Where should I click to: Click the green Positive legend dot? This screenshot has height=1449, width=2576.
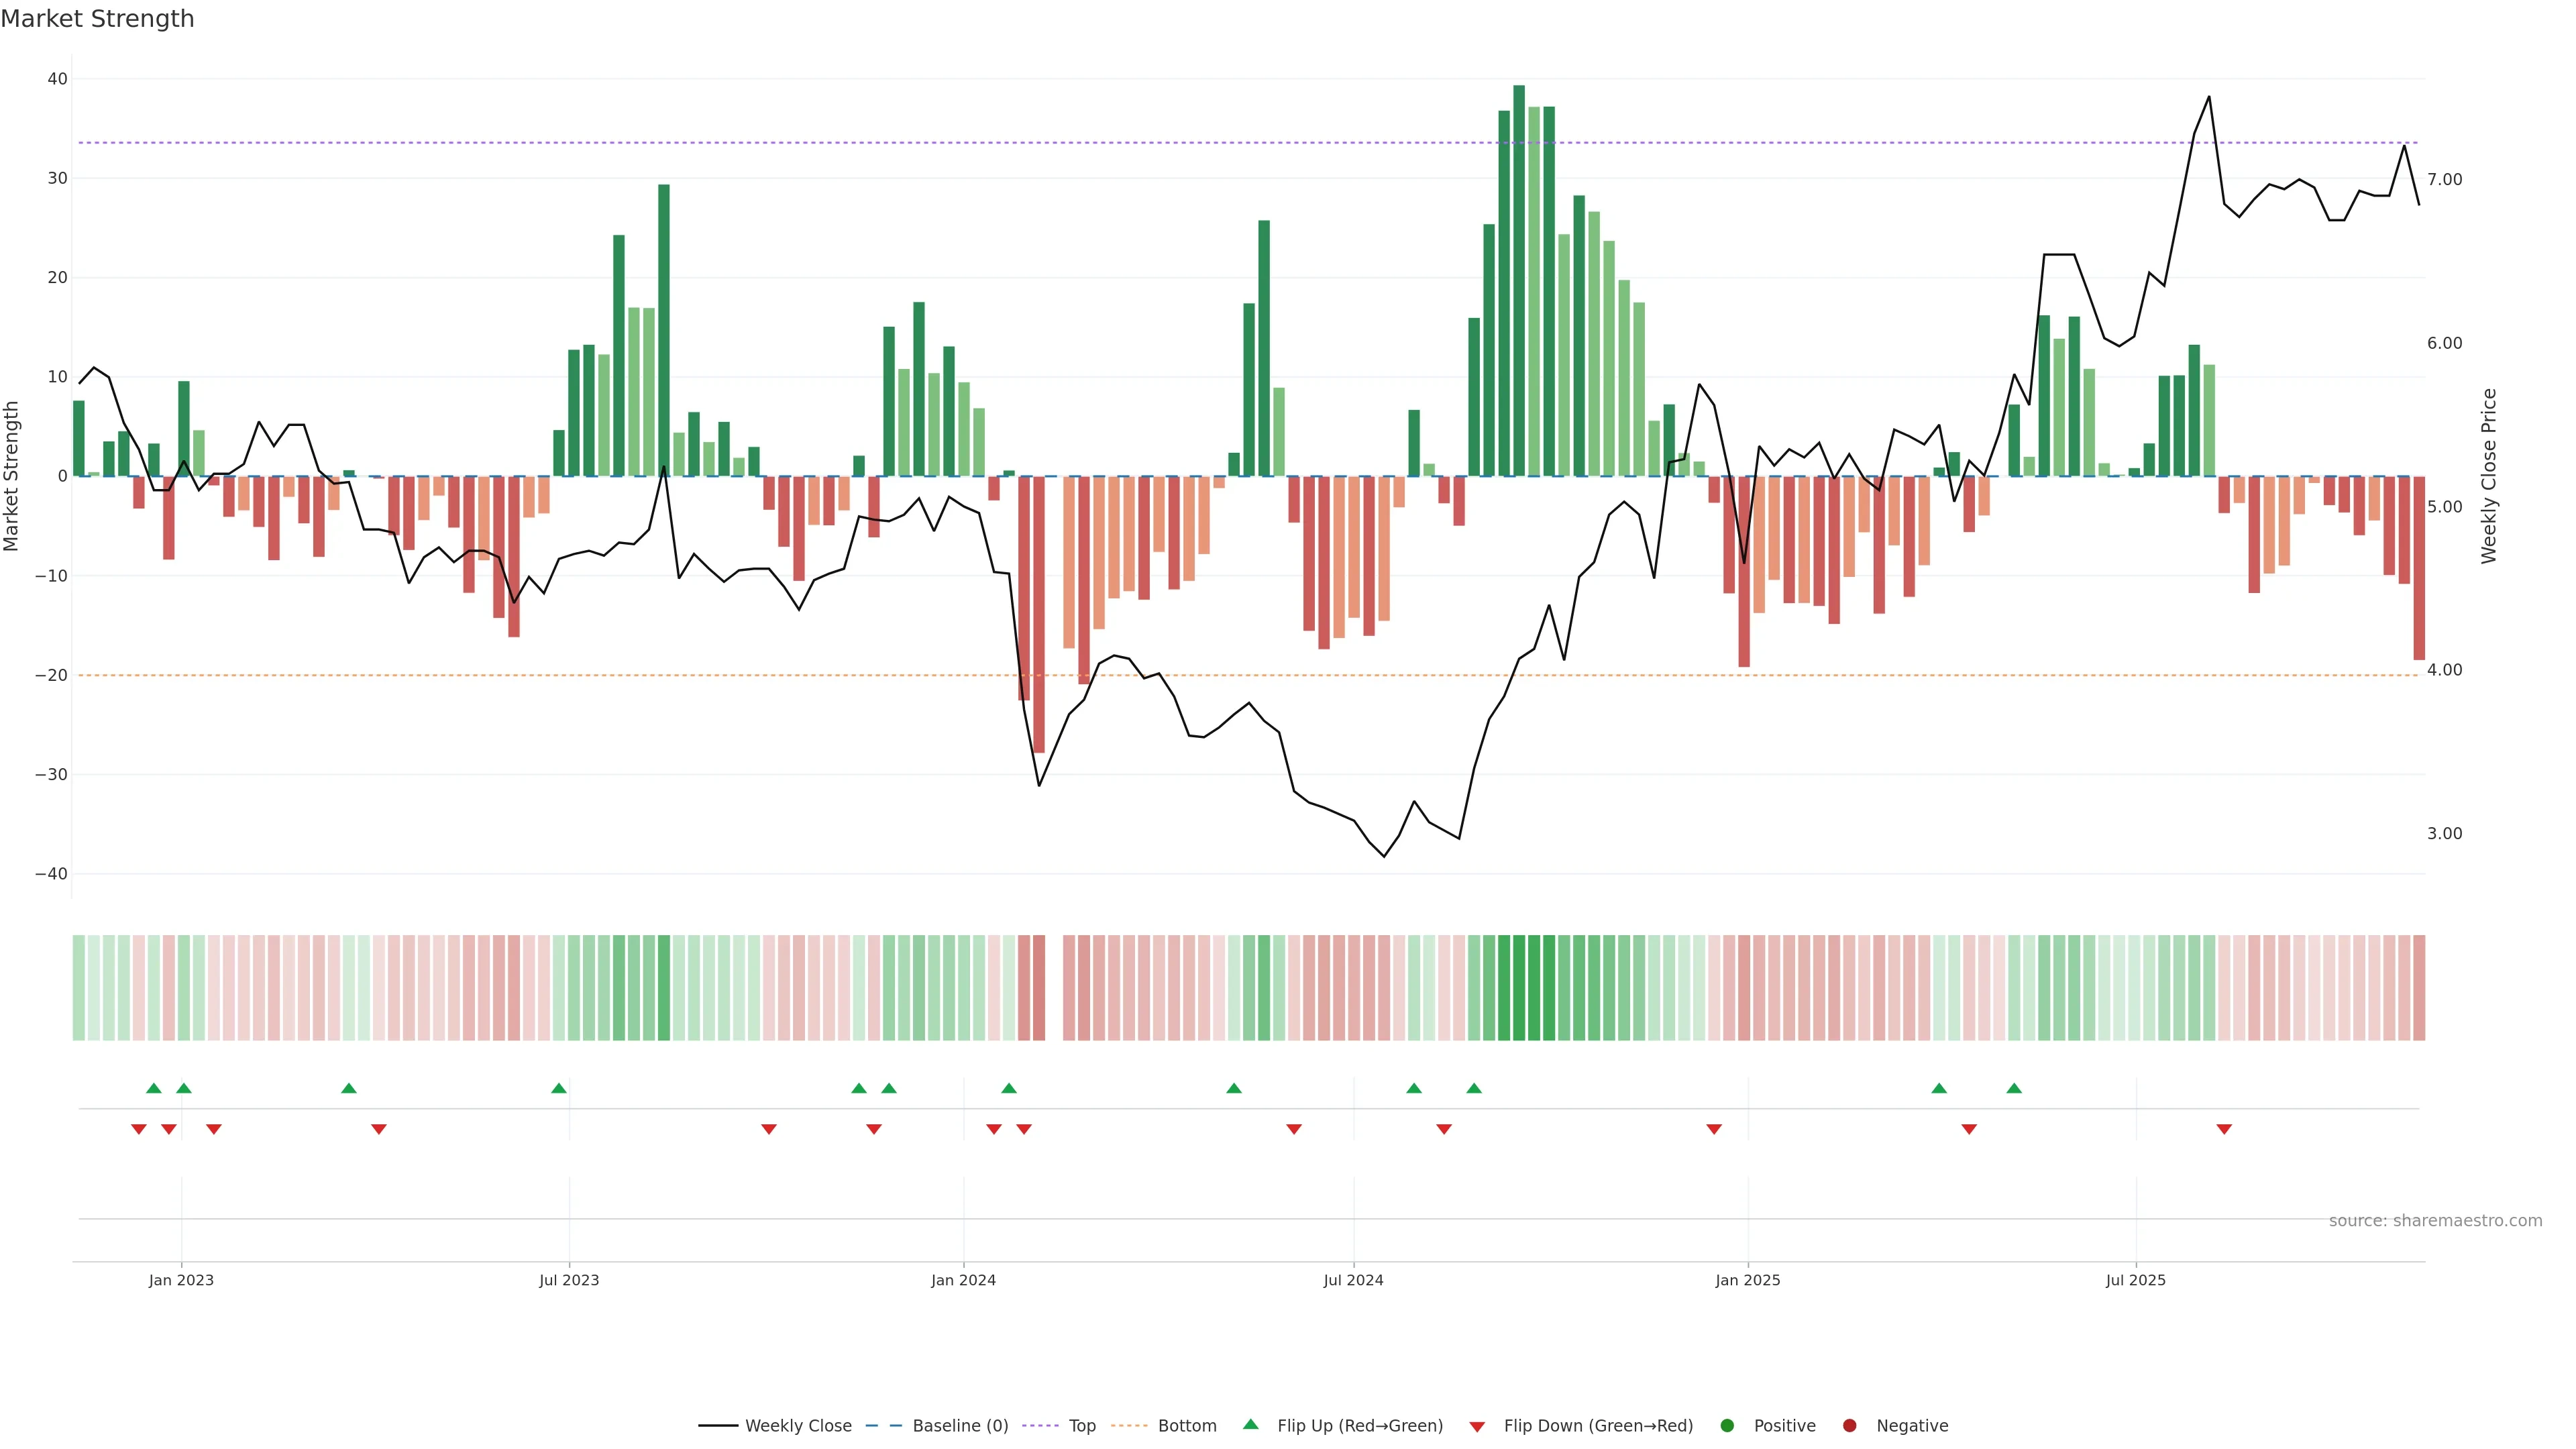click(x=1726, y=1425)
